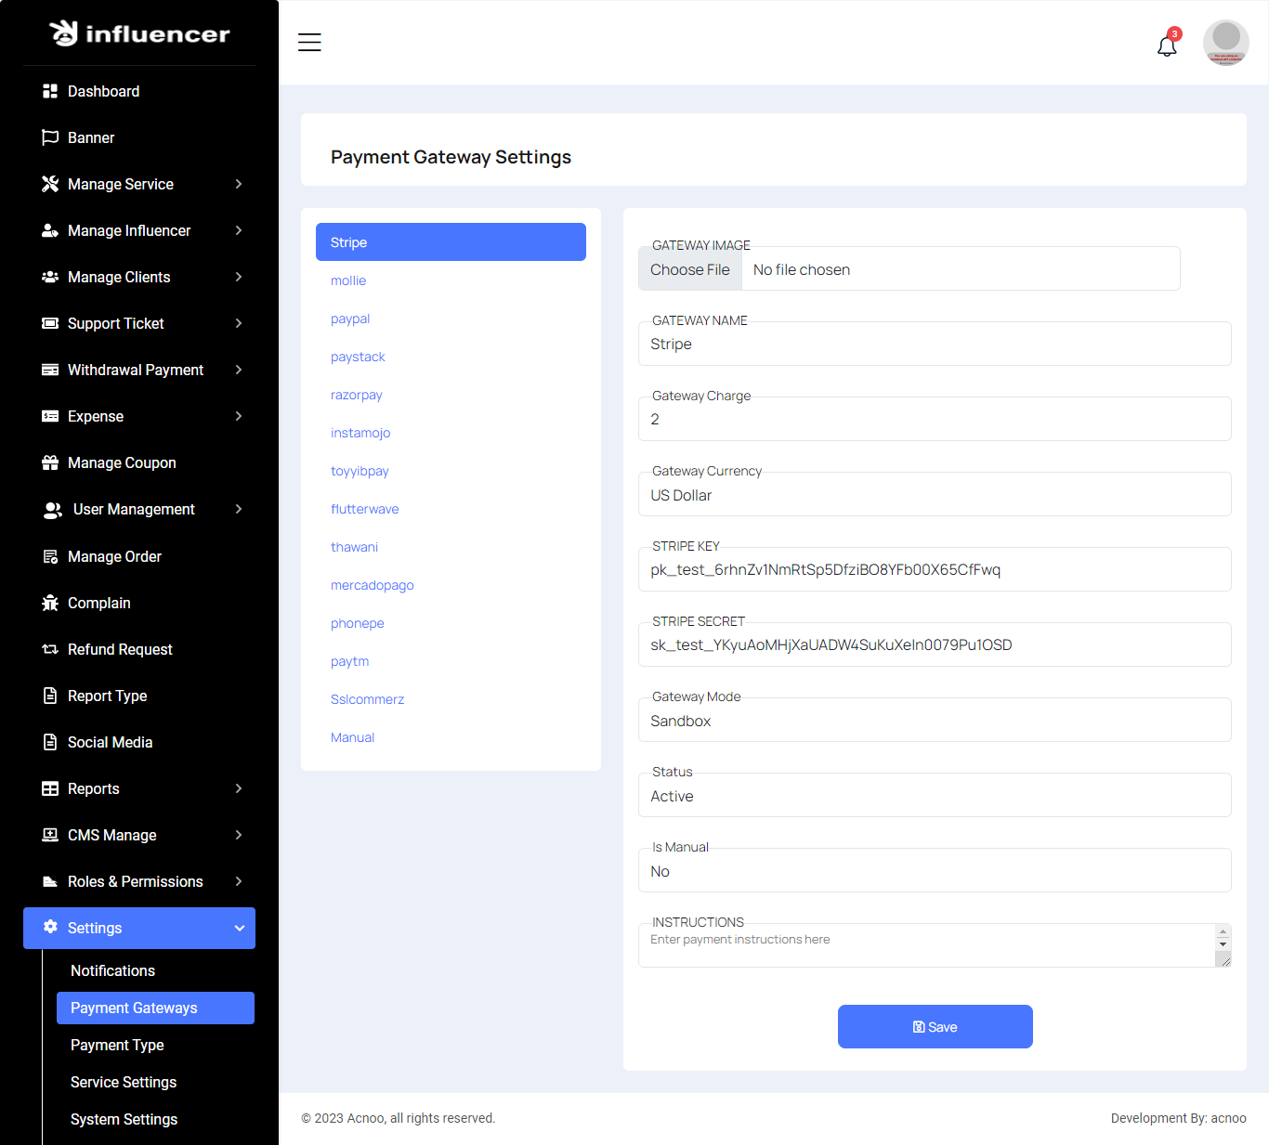Click the Settings gear icon

click(50, 927)
